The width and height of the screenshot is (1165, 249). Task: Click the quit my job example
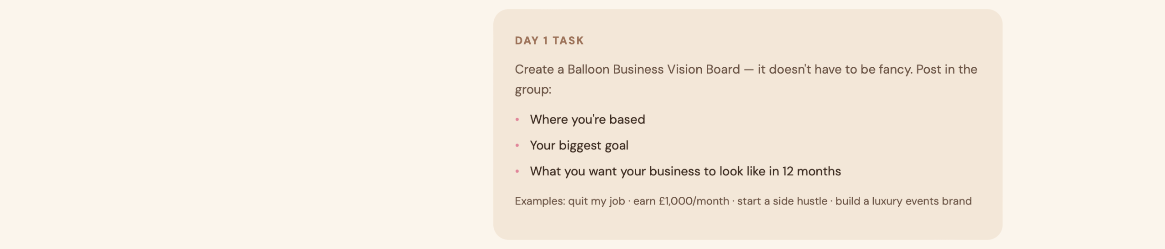coord(596,201)
